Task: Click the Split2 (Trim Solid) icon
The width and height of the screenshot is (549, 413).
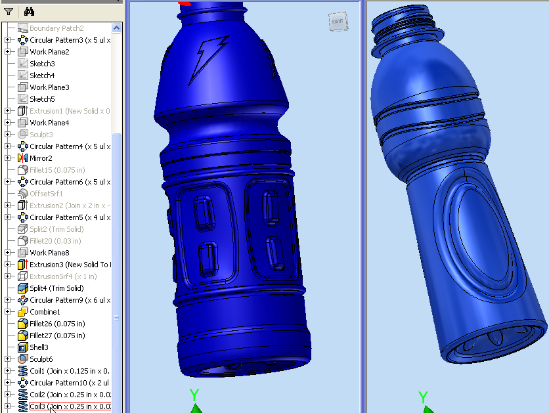Action: tap(23, 229)
